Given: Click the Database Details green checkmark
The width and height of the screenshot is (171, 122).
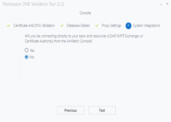Looking at the screenshot, I should [62, 26].
